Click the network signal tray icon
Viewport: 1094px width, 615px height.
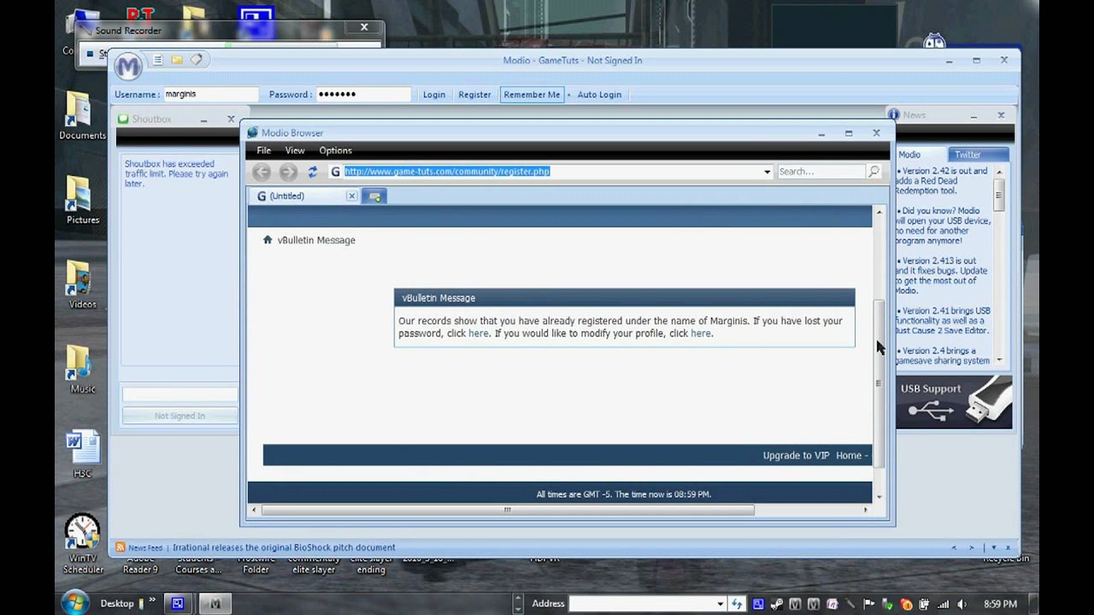click(943, 604)
